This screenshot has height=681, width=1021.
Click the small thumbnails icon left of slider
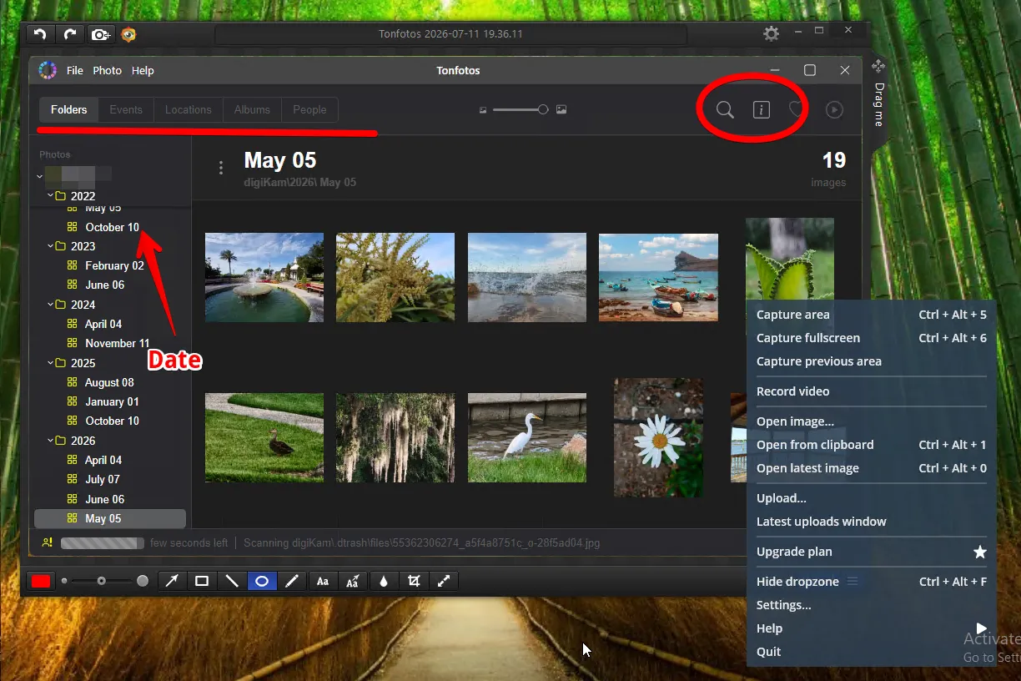click(x=483, y=109)
